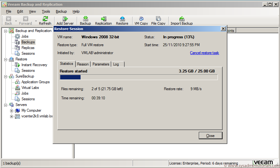
Task: Click the 'VMLAB\administrator' value
Action: [97, 53]
